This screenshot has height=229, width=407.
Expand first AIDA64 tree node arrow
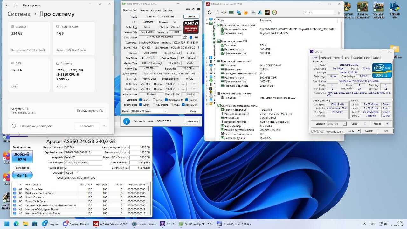[207, 19]
